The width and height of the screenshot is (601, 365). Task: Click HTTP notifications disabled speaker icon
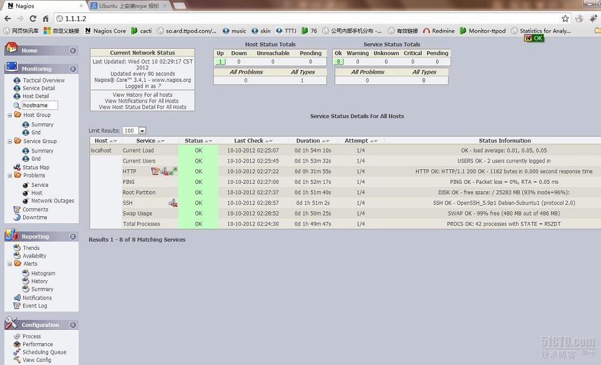tap(164, 171)
